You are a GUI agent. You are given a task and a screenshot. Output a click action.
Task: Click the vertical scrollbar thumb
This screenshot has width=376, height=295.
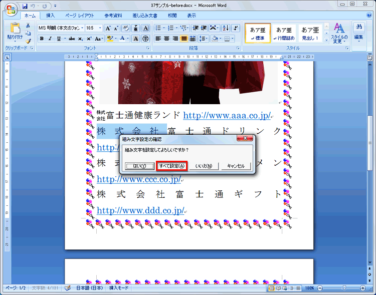click(370, 143)
